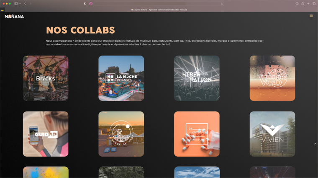This screenshot has width=318, height=178.
Task: Reload the page with refresh icon
Action: click(x=222, y=4)
